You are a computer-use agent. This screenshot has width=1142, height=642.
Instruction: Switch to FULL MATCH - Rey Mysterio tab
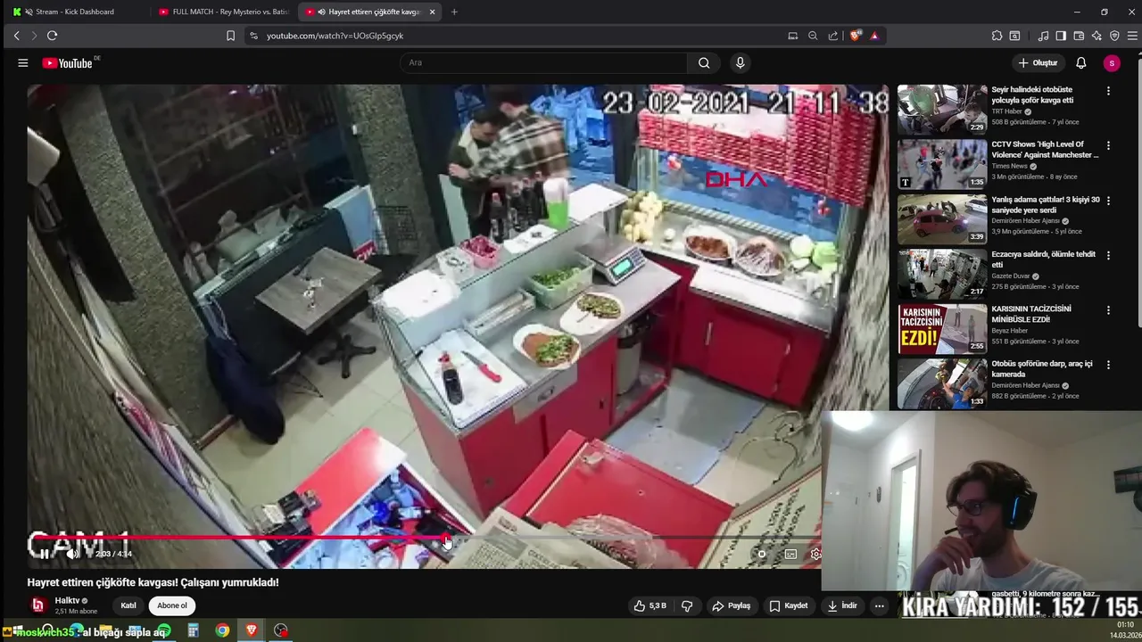pyautogui.click(x=223, y=12)
